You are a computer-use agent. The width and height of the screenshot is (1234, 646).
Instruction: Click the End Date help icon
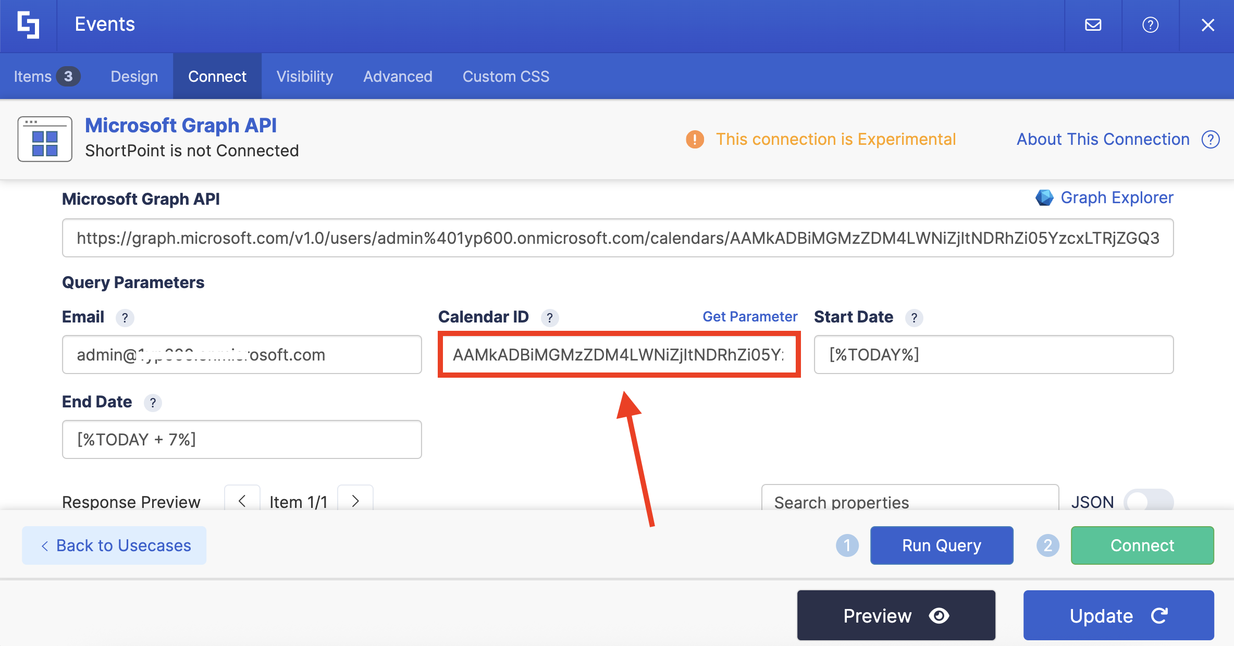tap(152, 403)
